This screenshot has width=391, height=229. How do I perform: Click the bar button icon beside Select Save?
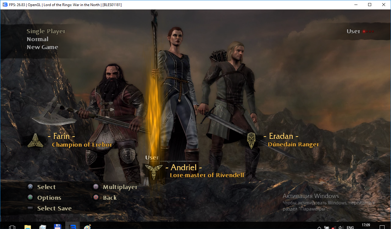[30, 208]
